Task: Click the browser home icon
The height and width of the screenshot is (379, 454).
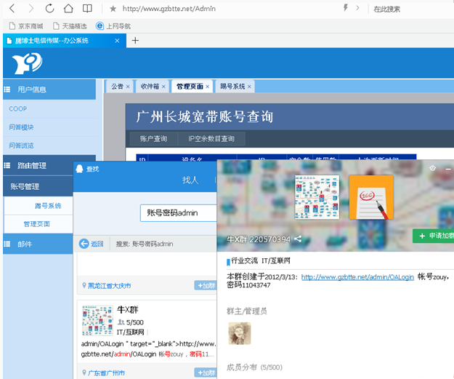Action: coord(68,9)
